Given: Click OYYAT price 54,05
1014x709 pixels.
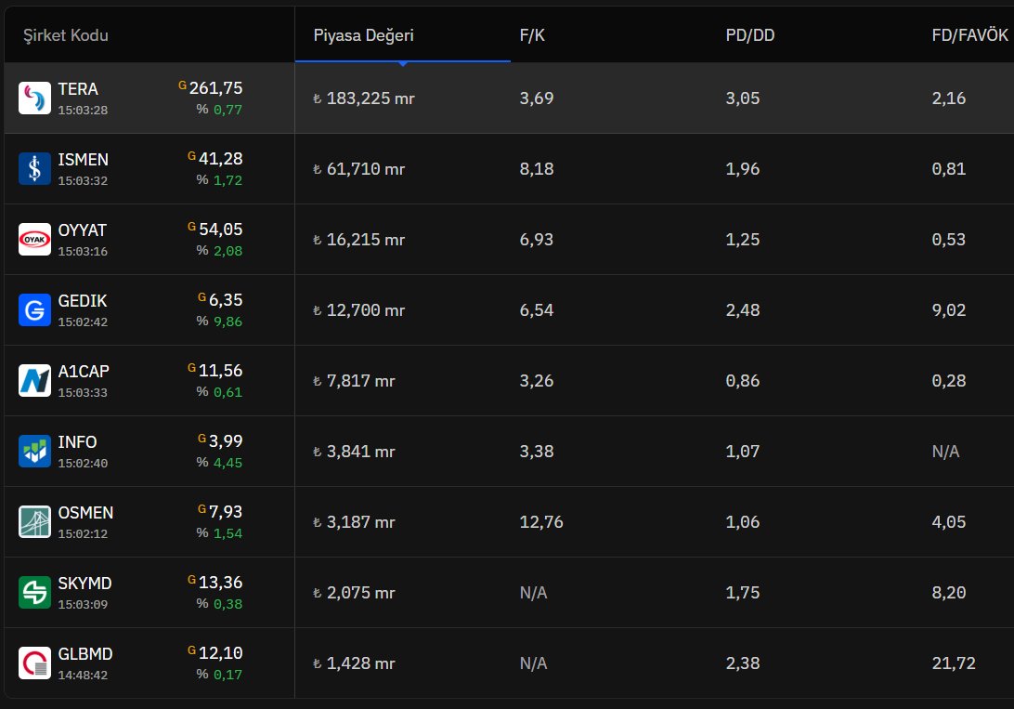Looking at the screenshot, I should [x=220, y=229].
